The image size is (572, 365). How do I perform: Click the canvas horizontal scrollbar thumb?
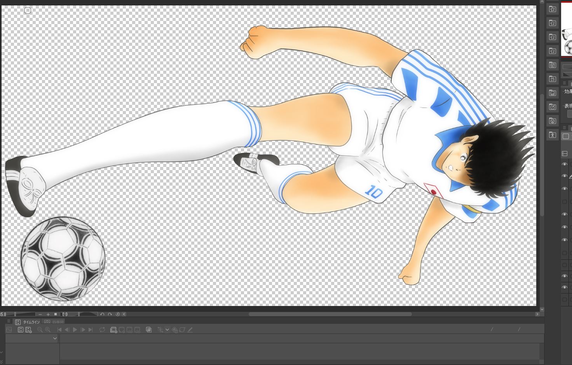(x=330, y=314)
